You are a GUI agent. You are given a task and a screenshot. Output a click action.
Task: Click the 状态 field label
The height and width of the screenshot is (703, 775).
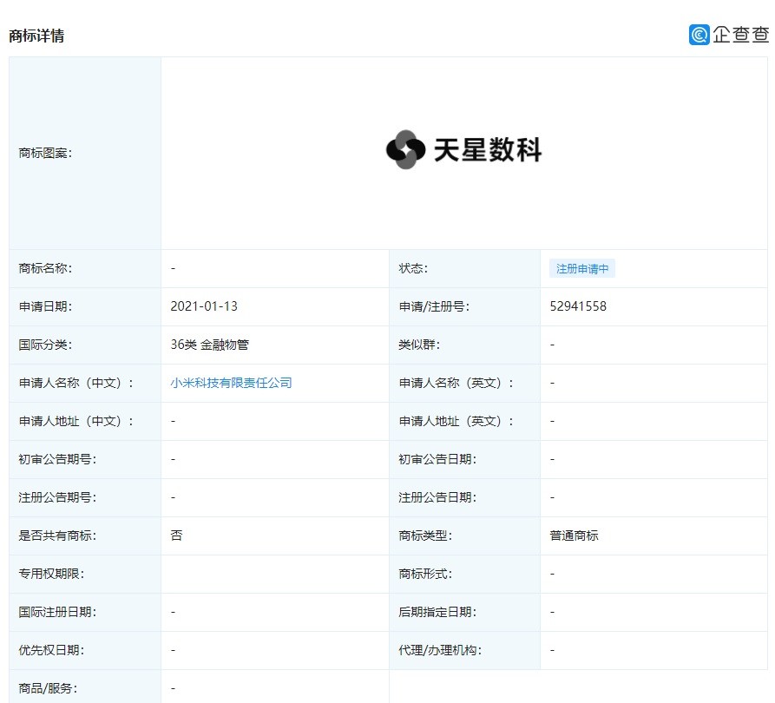413,268
